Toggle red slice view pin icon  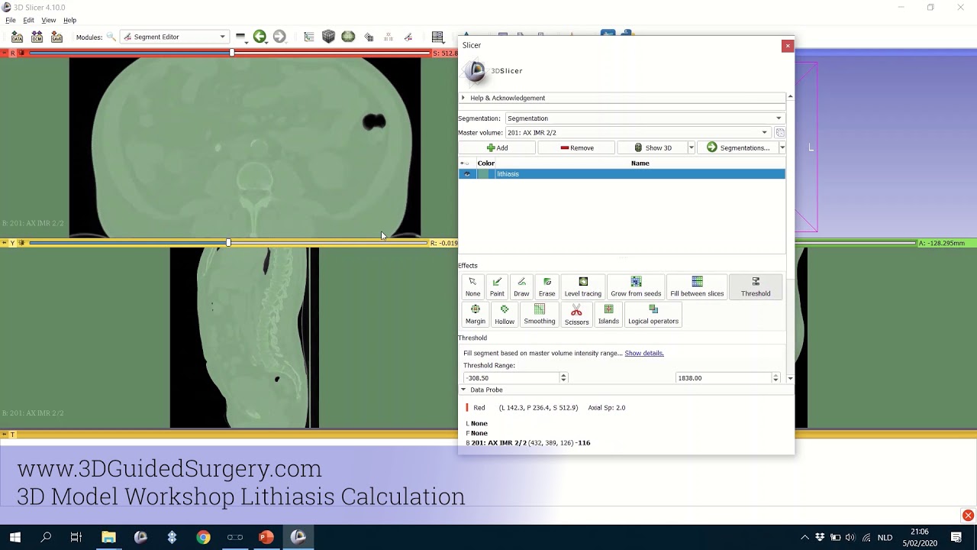tap(5, 53)
